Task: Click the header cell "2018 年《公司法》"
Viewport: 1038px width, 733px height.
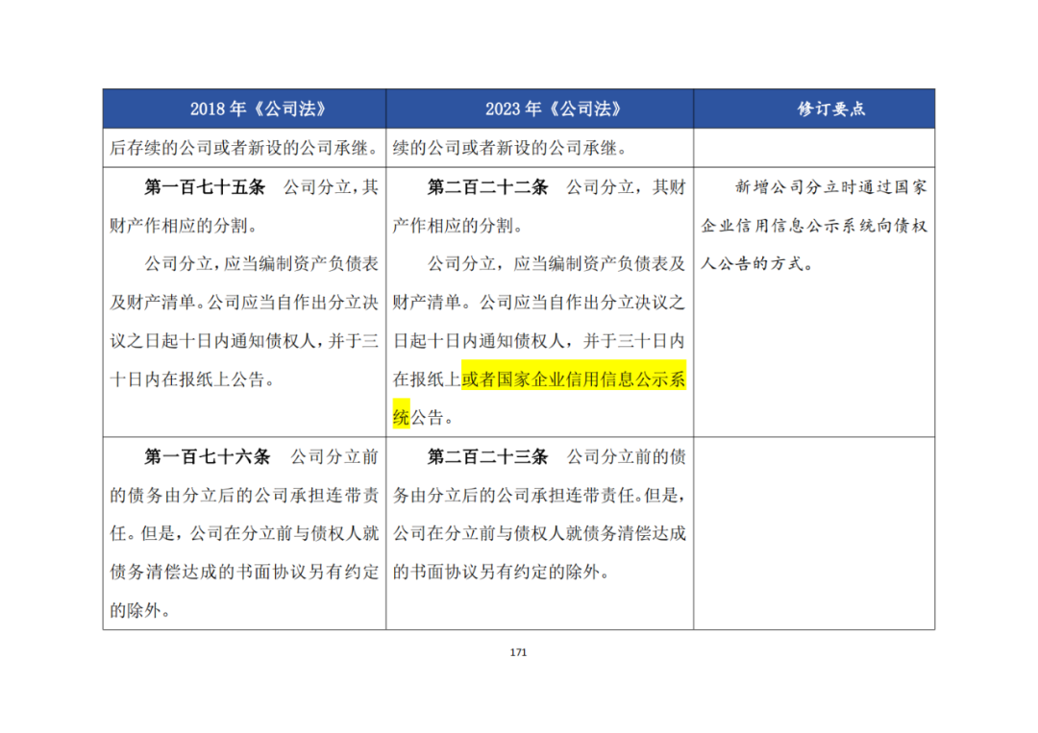Action: coord(244,109)
